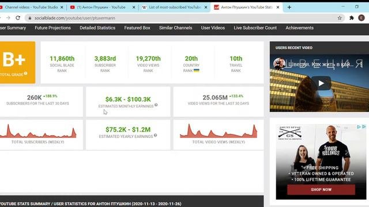Click the Total Subscribers weekly chart
Image resolution: width=369 pixels, height=207 pixels.
(x=38, y=131)
